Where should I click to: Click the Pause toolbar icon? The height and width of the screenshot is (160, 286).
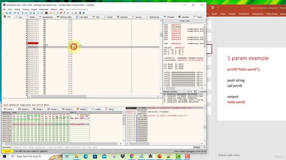click(x=18, y=13)
